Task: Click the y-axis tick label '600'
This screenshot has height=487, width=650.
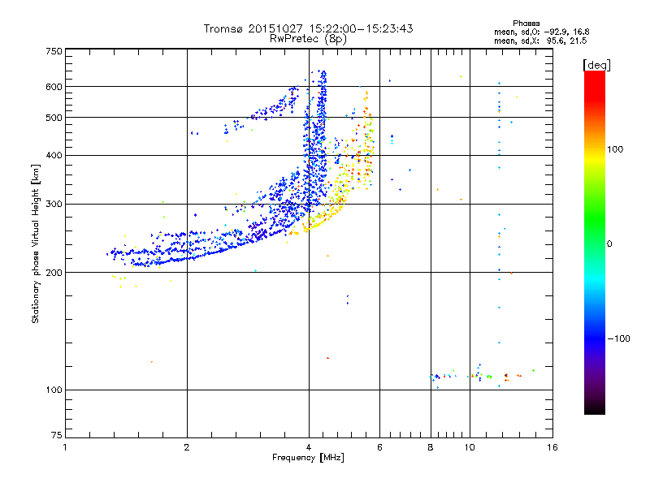Action: coord(54,87)
